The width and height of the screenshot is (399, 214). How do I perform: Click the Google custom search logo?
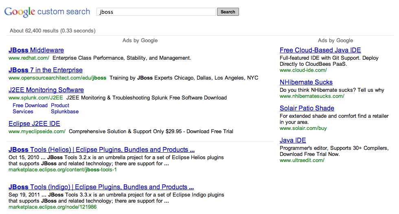pos(47,12)
